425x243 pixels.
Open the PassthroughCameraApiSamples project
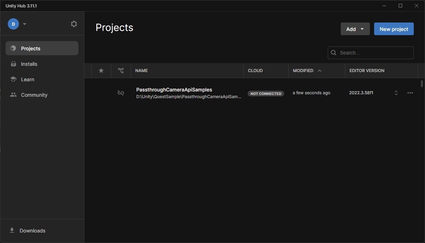174,89
